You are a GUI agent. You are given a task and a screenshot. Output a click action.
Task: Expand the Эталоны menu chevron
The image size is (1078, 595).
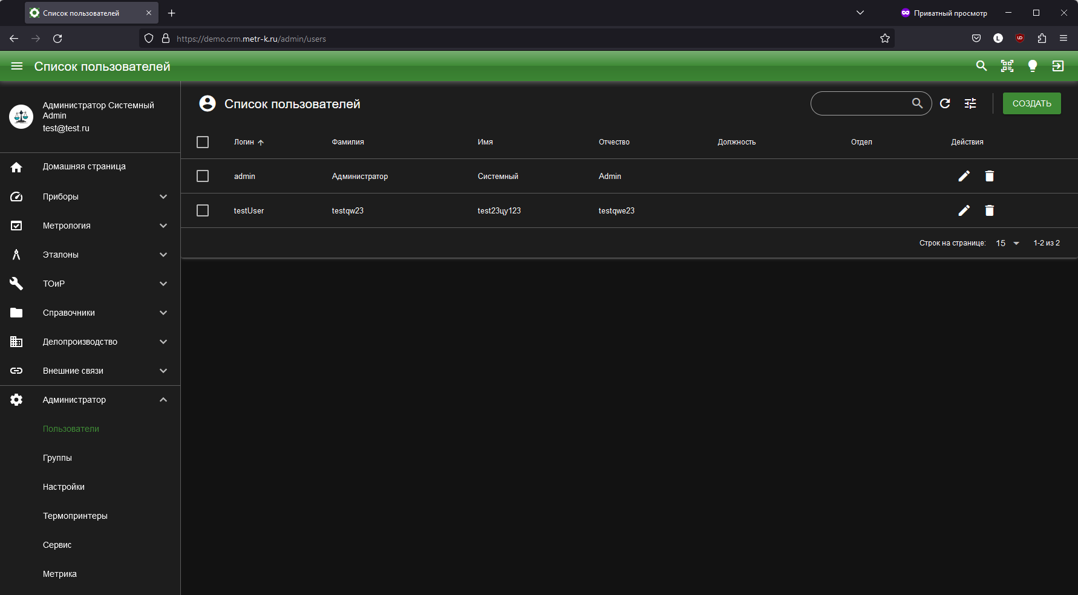pyautogui.click(x=163, y=255)
